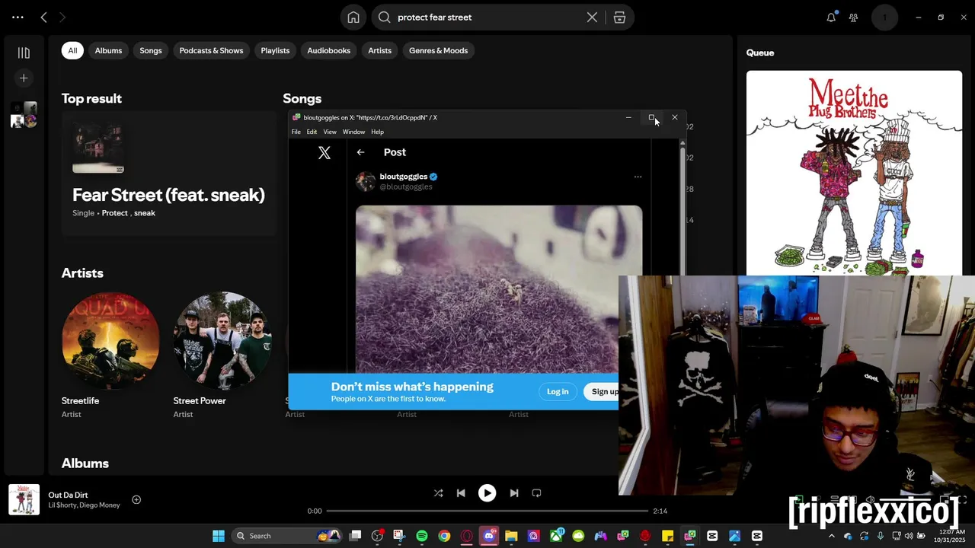Image resolution: width=975 pixels, height=548 pixels.
Task: Open View menu in X window
Action: 330,132
